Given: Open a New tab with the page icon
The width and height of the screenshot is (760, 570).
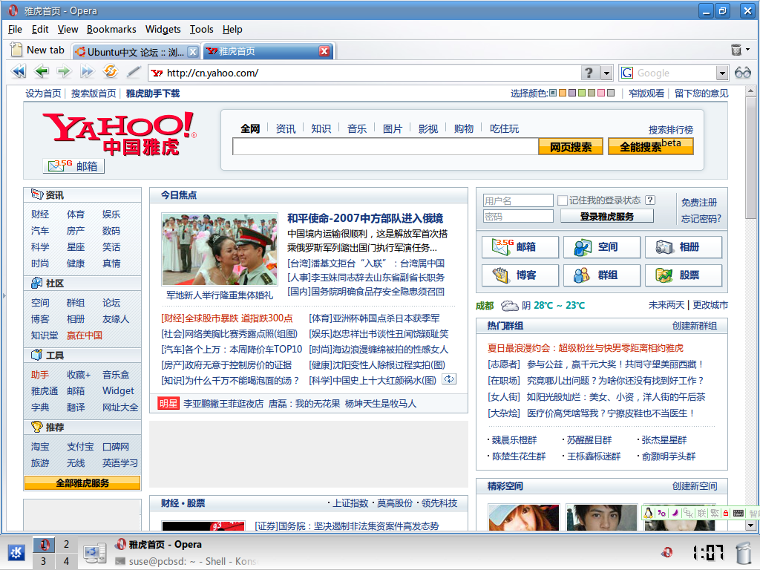Looking at the screenshot, I should pos(37,50).
